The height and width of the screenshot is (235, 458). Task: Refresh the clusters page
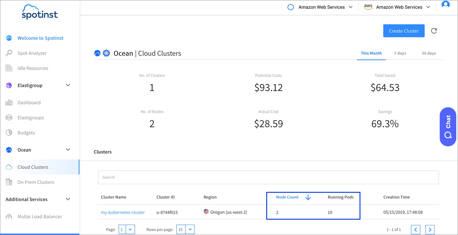pyautogui.click(x=434, y=31)
